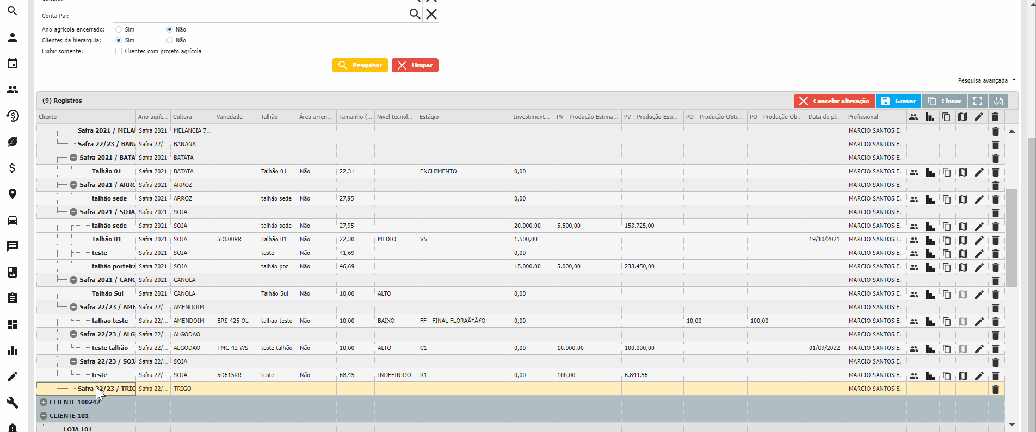Collapse CLIENTE 101 group
The image size is (1036, 432).
(44, 416)
